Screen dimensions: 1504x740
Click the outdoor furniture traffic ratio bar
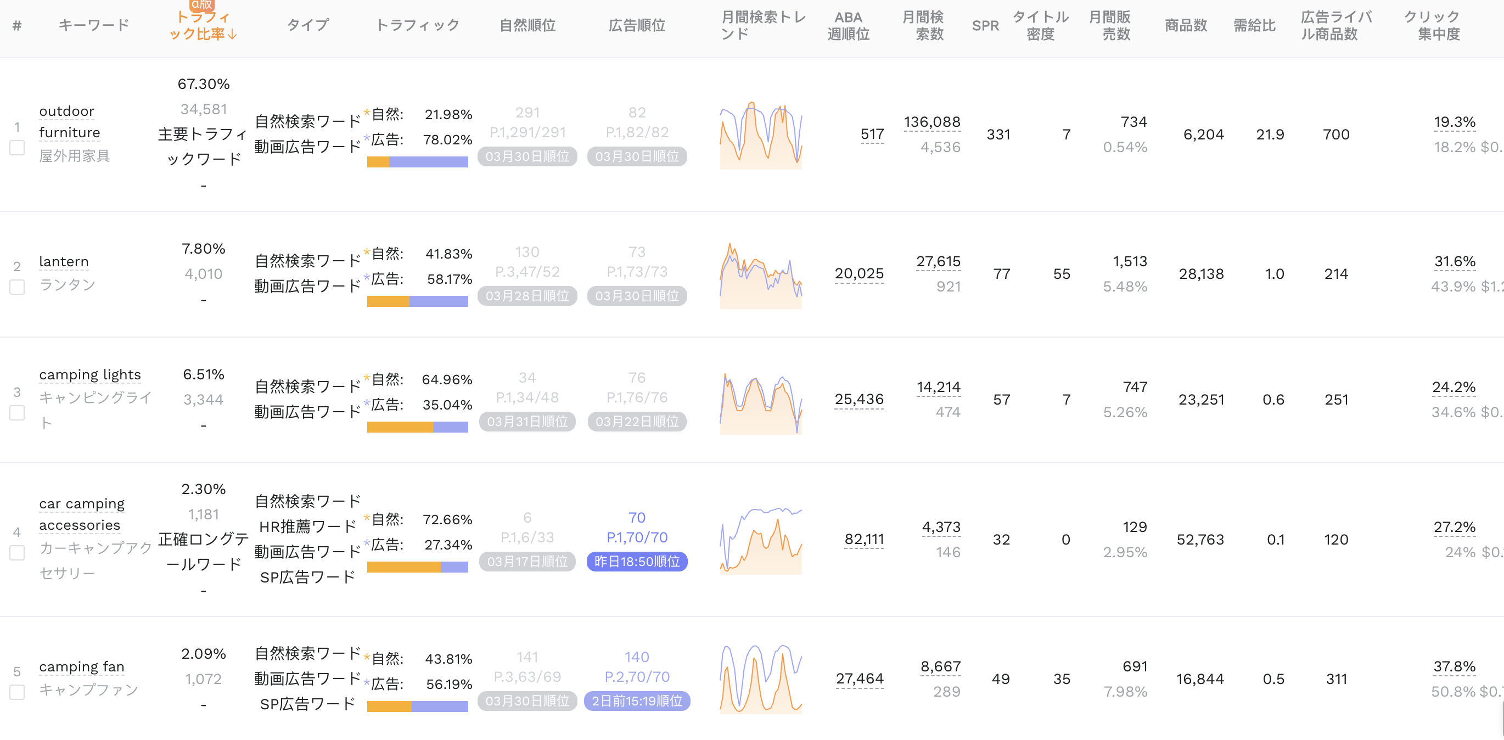(x=418, y=162)
